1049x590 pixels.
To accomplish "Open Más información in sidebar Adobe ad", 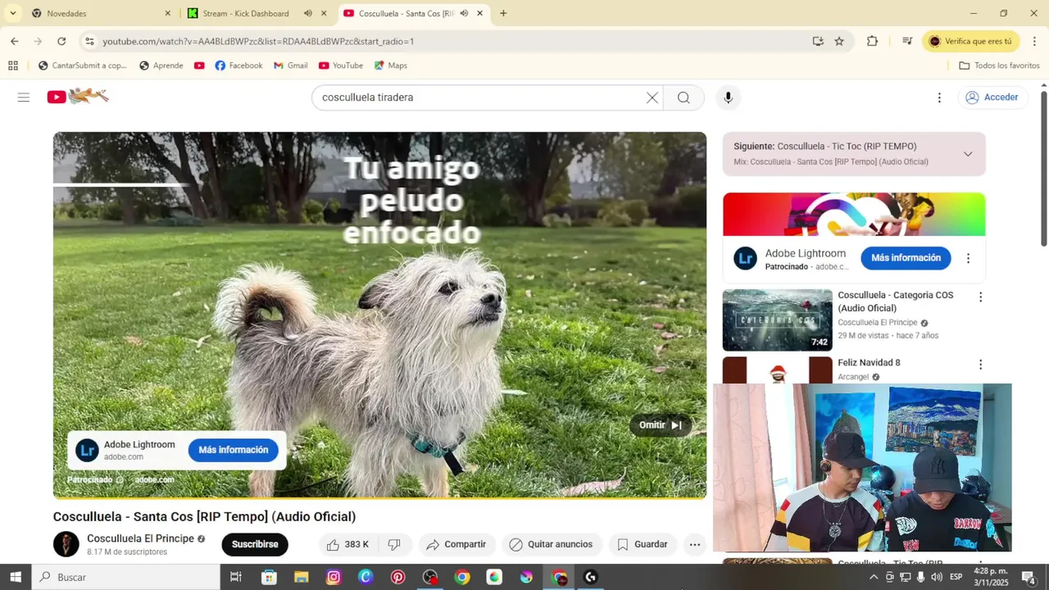I will click(x=906, y=258).
